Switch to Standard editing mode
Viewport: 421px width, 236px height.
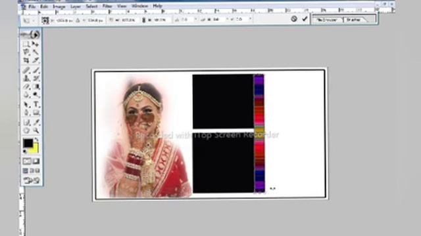click(26, 161)
